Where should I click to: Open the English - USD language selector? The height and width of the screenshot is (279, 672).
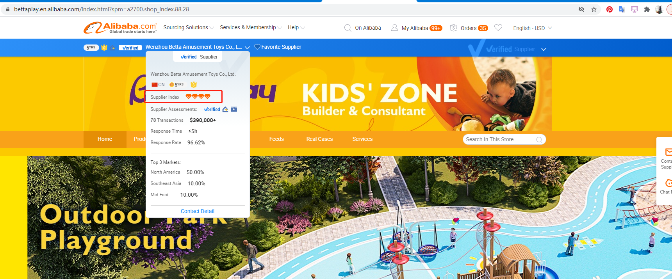532,28
